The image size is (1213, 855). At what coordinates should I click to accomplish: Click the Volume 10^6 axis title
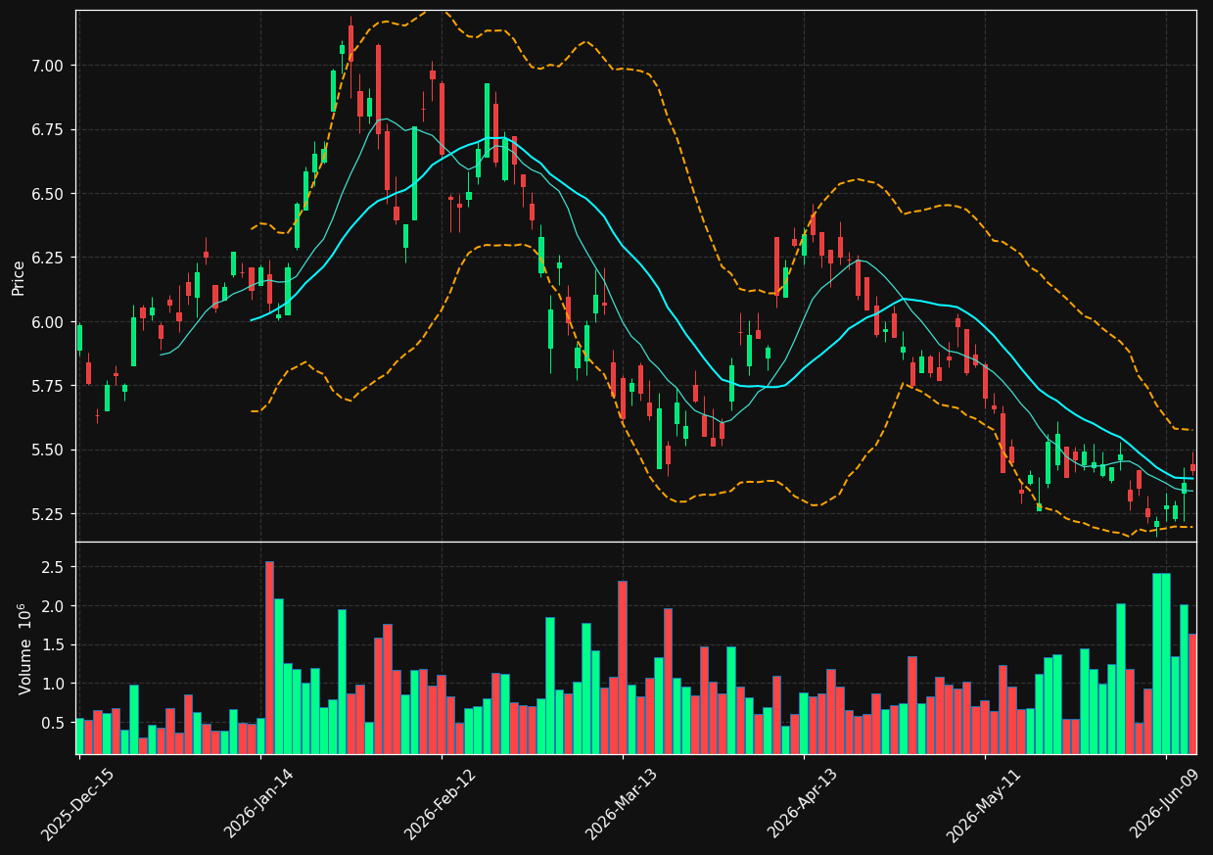point(24,648)
